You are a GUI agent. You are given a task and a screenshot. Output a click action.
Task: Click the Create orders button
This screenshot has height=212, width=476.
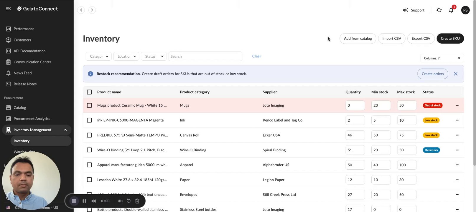click(x=432, y=74)
